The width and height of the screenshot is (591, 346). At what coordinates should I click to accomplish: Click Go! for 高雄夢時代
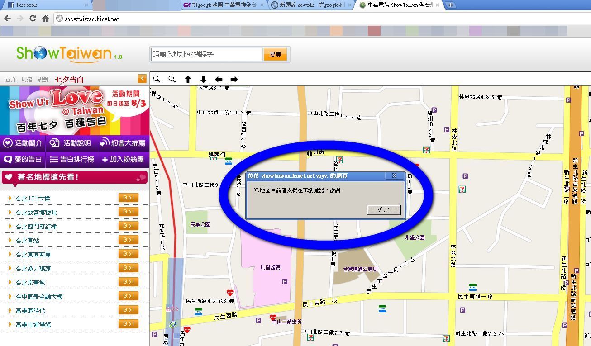(x=129, y=310)
